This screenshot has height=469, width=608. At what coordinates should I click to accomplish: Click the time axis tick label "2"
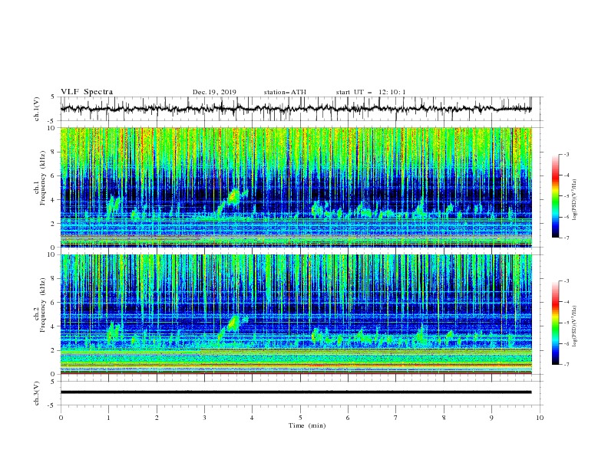[157, 418]
